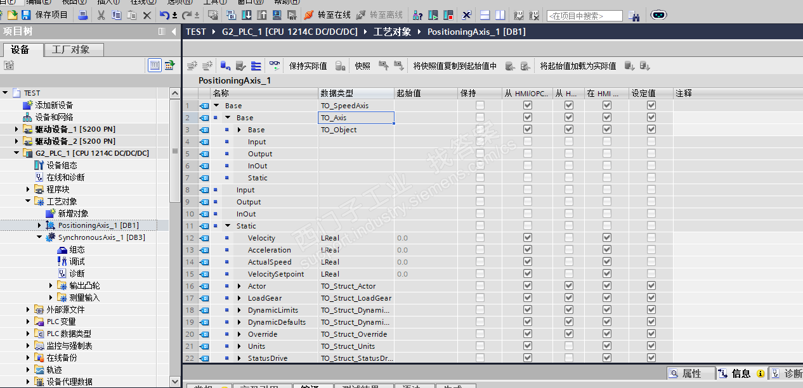803x388 pixels.
Task: Click the copy icon in toolbar
Action: [116, 15]
